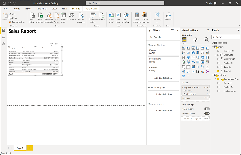This screenshot has width=241, height=155.
Task: Select the Q&A speech bubble visual
Action: pos(188,71)
